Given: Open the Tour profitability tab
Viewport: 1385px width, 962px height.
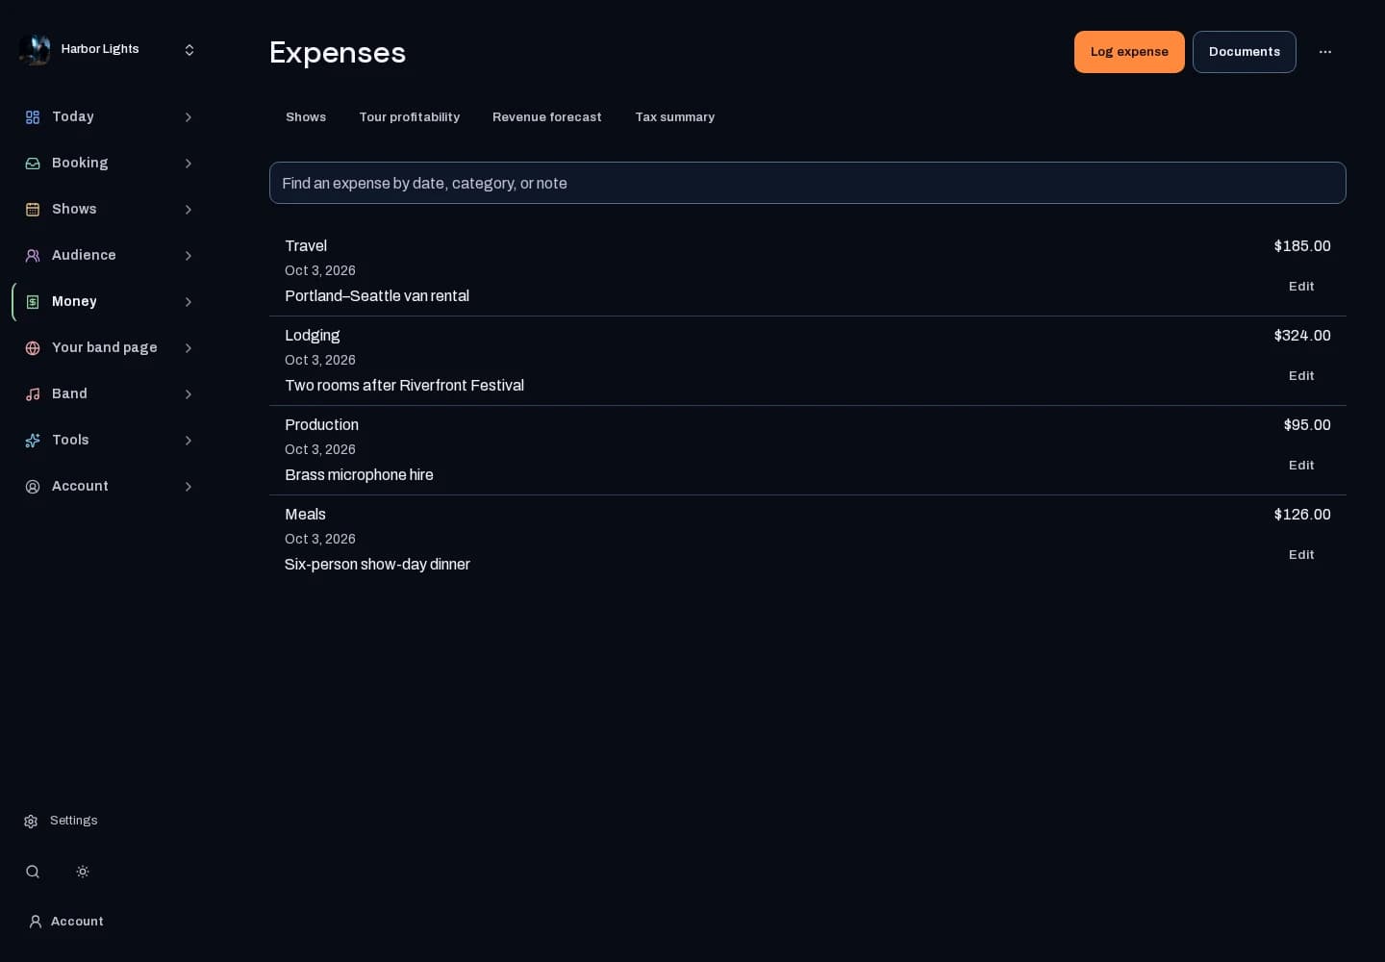Looking at the screenshot, I should coord(410,117).
